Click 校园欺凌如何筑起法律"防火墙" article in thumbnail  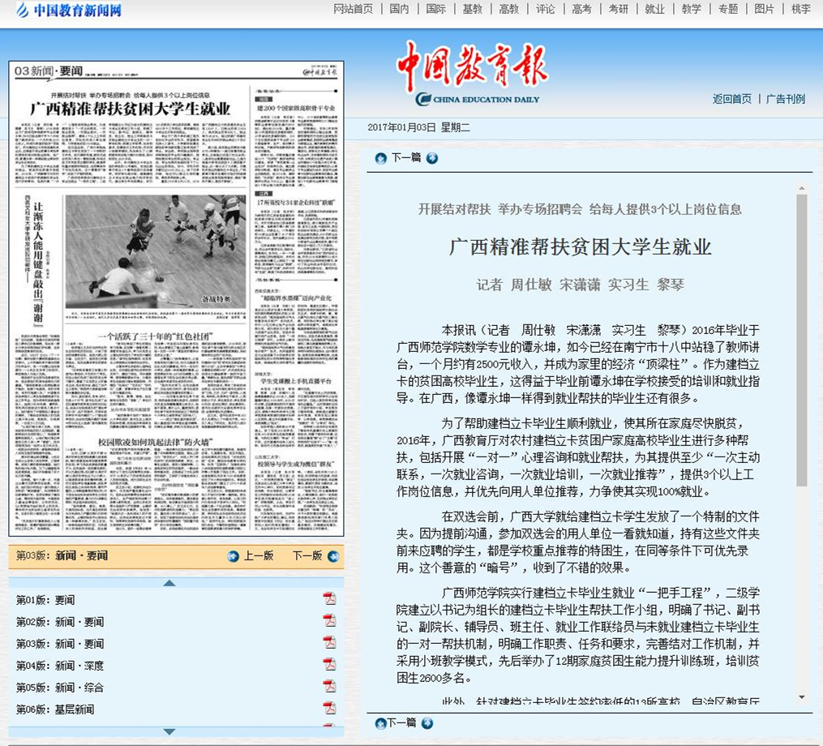[x=155, y=442]
